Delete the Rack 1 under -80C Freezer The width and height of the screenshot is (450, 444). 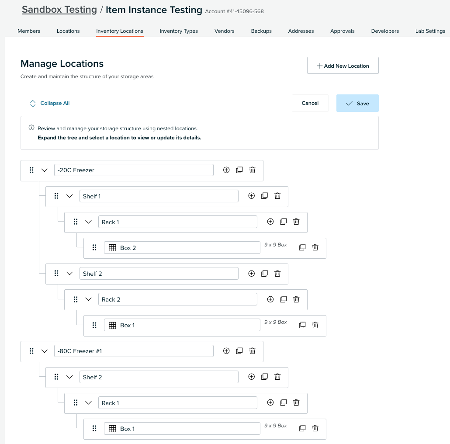pyautogui.click(x=296, y=402)
